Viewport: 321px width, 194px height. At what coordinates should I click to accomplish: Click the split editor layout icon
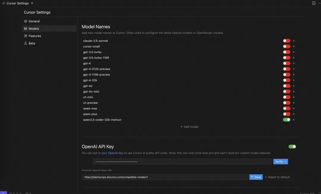(314, 3)
